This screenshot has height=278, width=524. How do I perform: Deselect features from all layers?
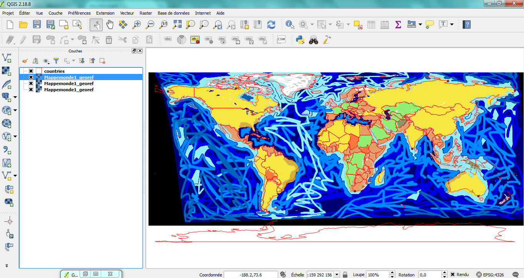[x=358, y=25]
